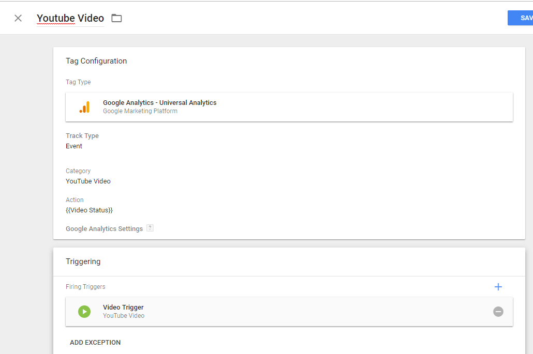Select the Google Analytics - Universal Analytics tag type
Viewport: 533px width, 354px height.
point(159,103)
